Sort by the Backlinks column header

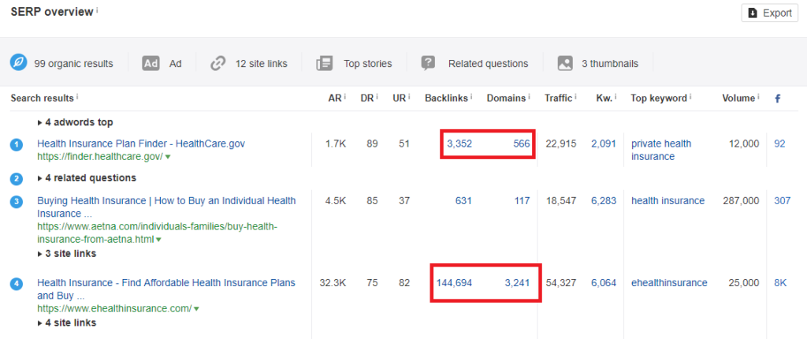446,98
